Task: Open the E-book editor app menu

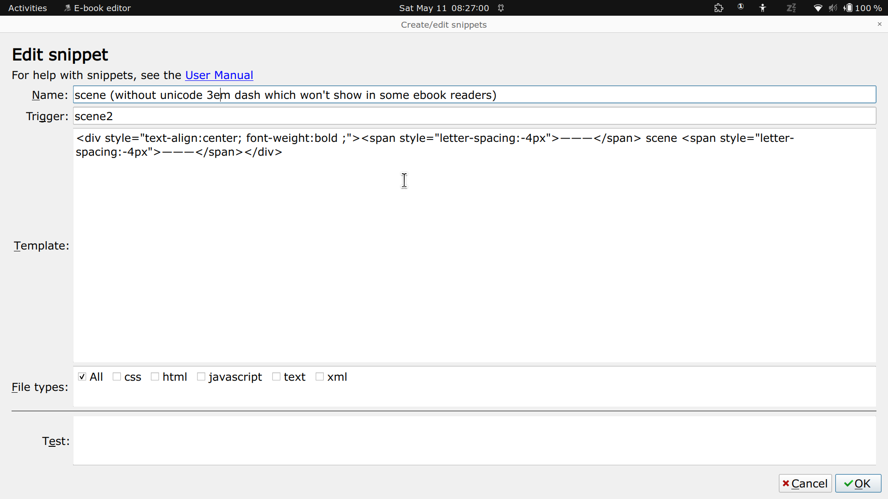Action: 98,8
